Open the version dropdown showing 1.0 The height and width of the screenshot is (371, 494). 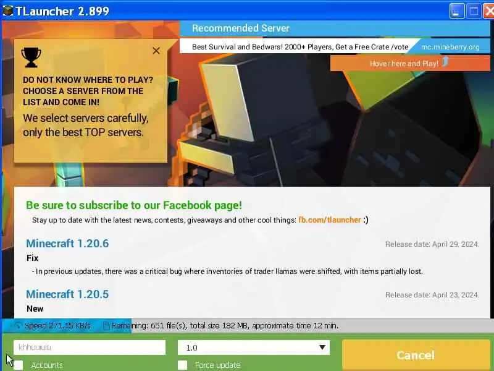coord(254,348)
